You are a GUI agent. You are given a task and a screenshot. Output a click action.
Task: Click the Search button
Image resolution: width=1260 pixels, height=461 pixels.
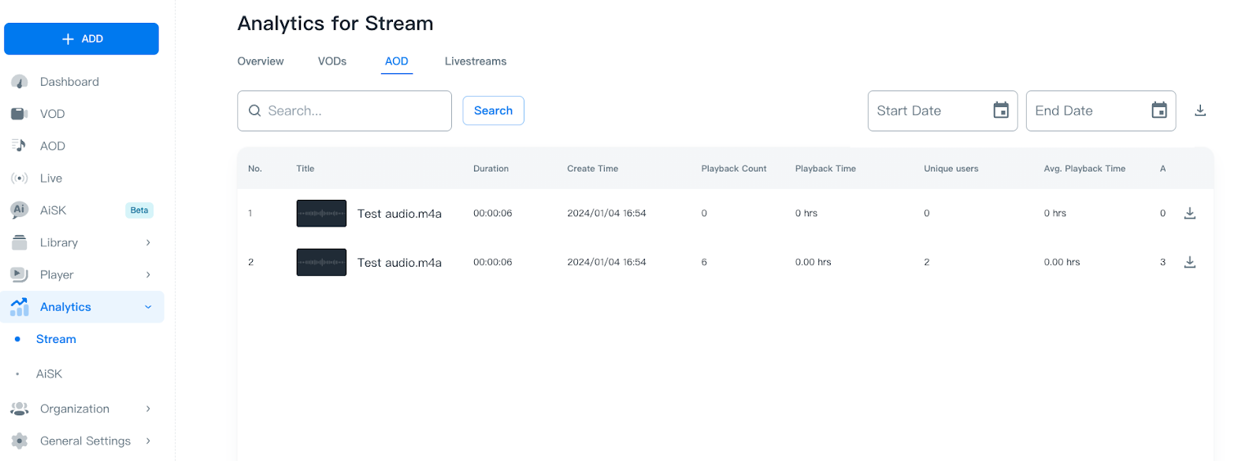coord(493,111)
